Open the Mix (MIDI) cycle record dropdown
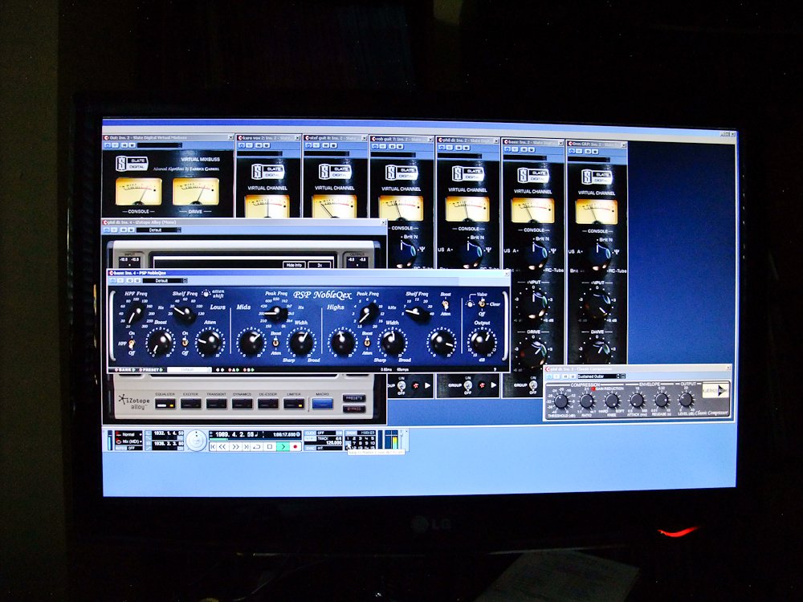803x602 pixels. click(x=128, y=441)
